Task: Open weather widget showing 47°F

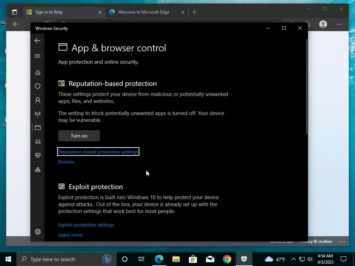Action: coord(275,259)
